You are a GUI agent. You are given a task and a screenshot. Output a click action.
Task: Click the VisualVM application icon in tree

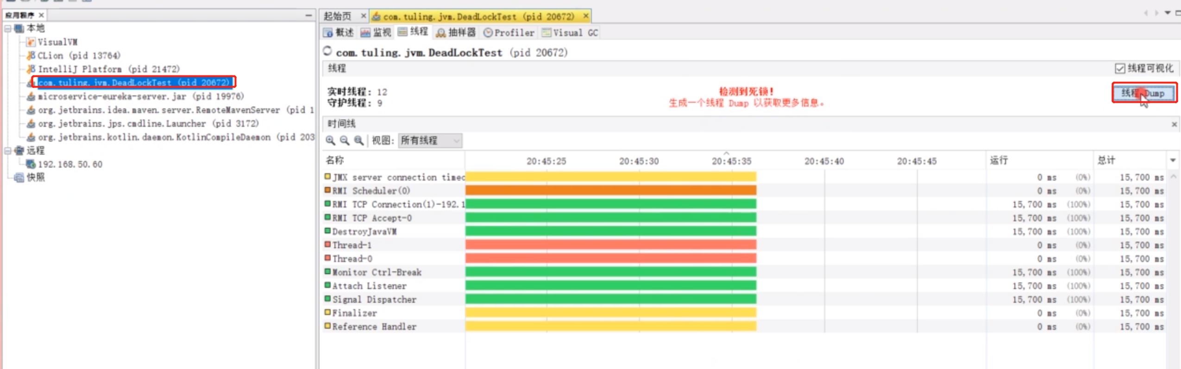coord(31,42)
